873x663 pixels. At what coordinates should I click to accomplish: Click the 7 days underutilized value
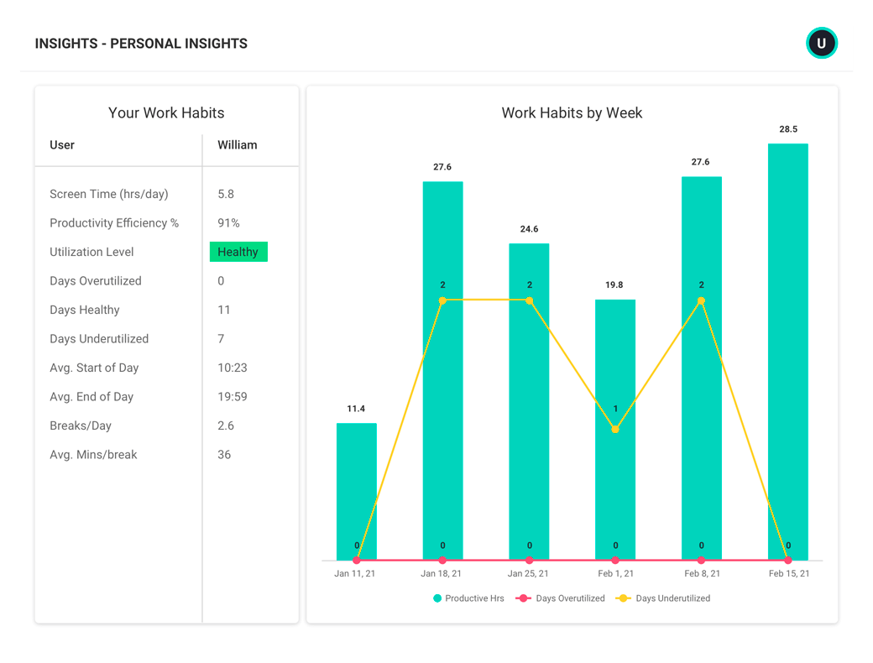[221, 339]
